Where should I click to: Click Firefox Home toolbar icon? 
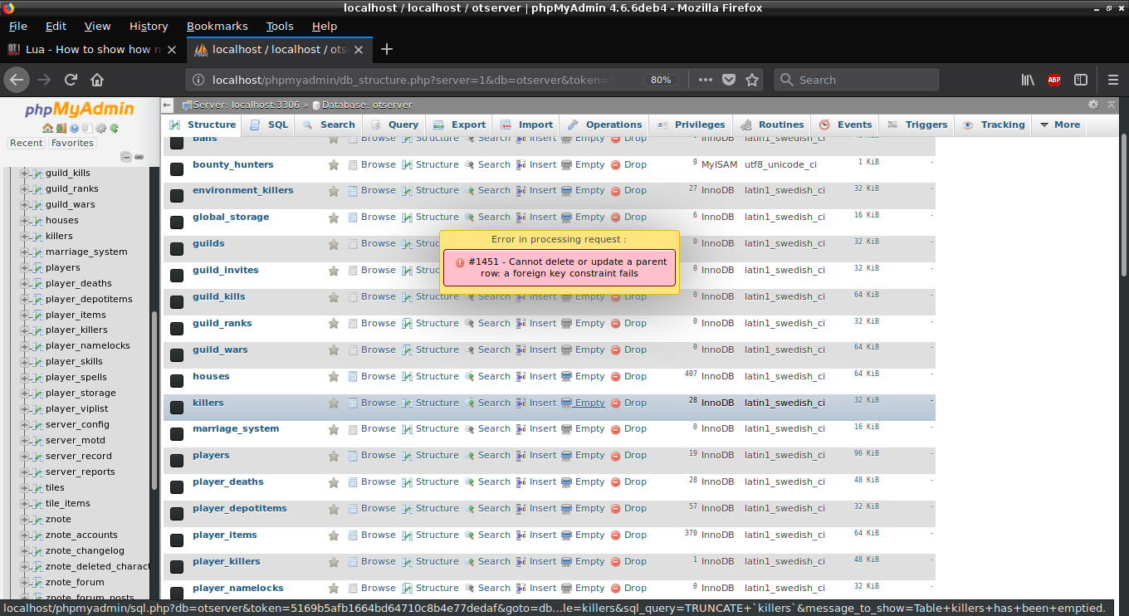pos(97,80)
